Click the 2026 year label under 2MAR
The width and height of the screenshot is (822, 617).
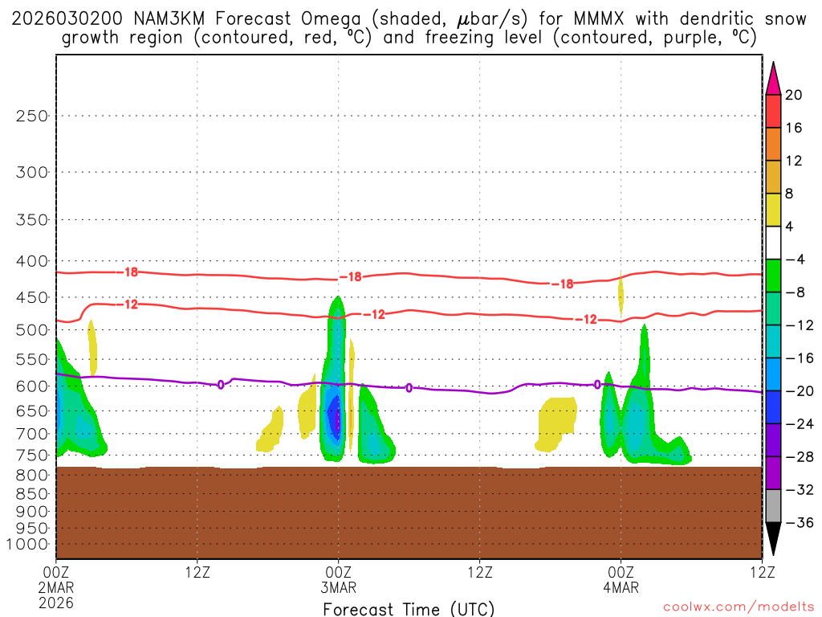pos(56,603)
